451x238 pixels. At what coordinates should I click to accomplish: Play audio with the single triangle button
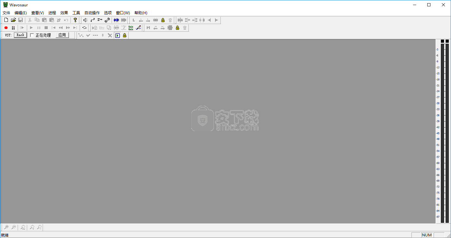[x=31, y=28]
